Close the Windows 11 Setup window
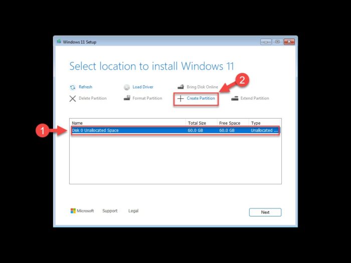351x263 pixels. tap(289, 42)
